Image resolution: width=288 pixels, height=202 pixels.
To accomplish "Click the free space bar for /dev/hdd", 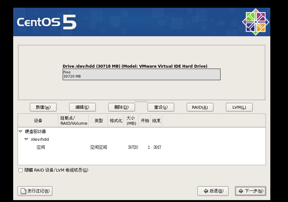I will pos(141,74).
